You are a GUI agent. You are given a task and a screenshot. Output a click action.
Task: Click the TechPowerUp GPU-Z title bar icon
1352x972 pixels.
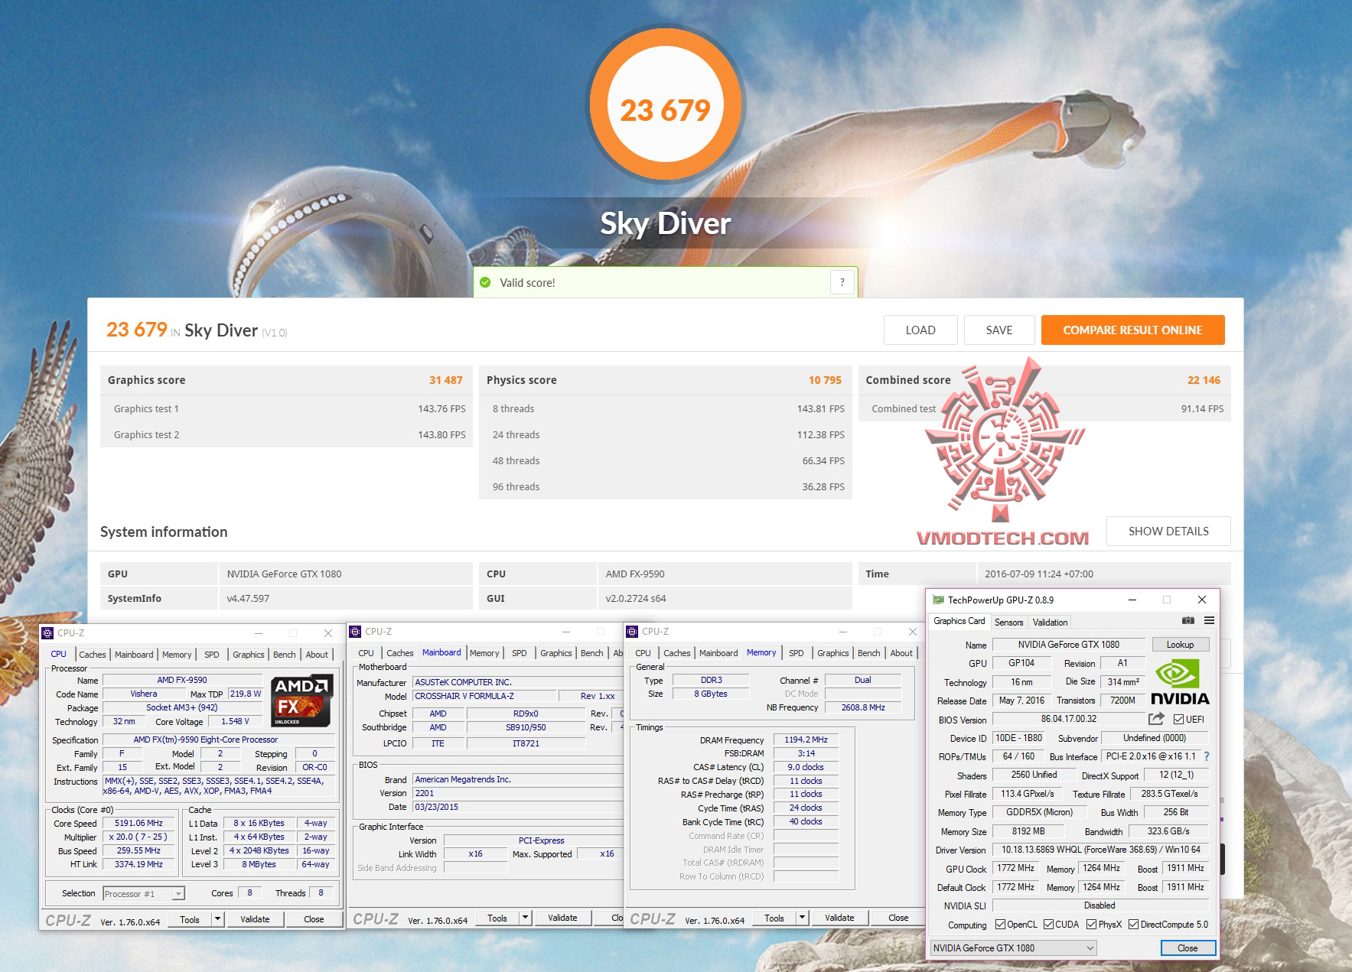coord(938,600)
